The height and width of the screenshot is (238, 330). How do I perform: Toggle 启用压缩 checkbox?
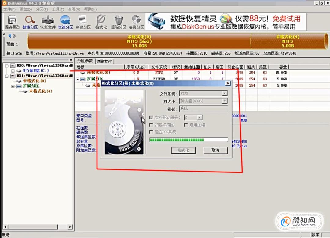click(x=186, y=125)
